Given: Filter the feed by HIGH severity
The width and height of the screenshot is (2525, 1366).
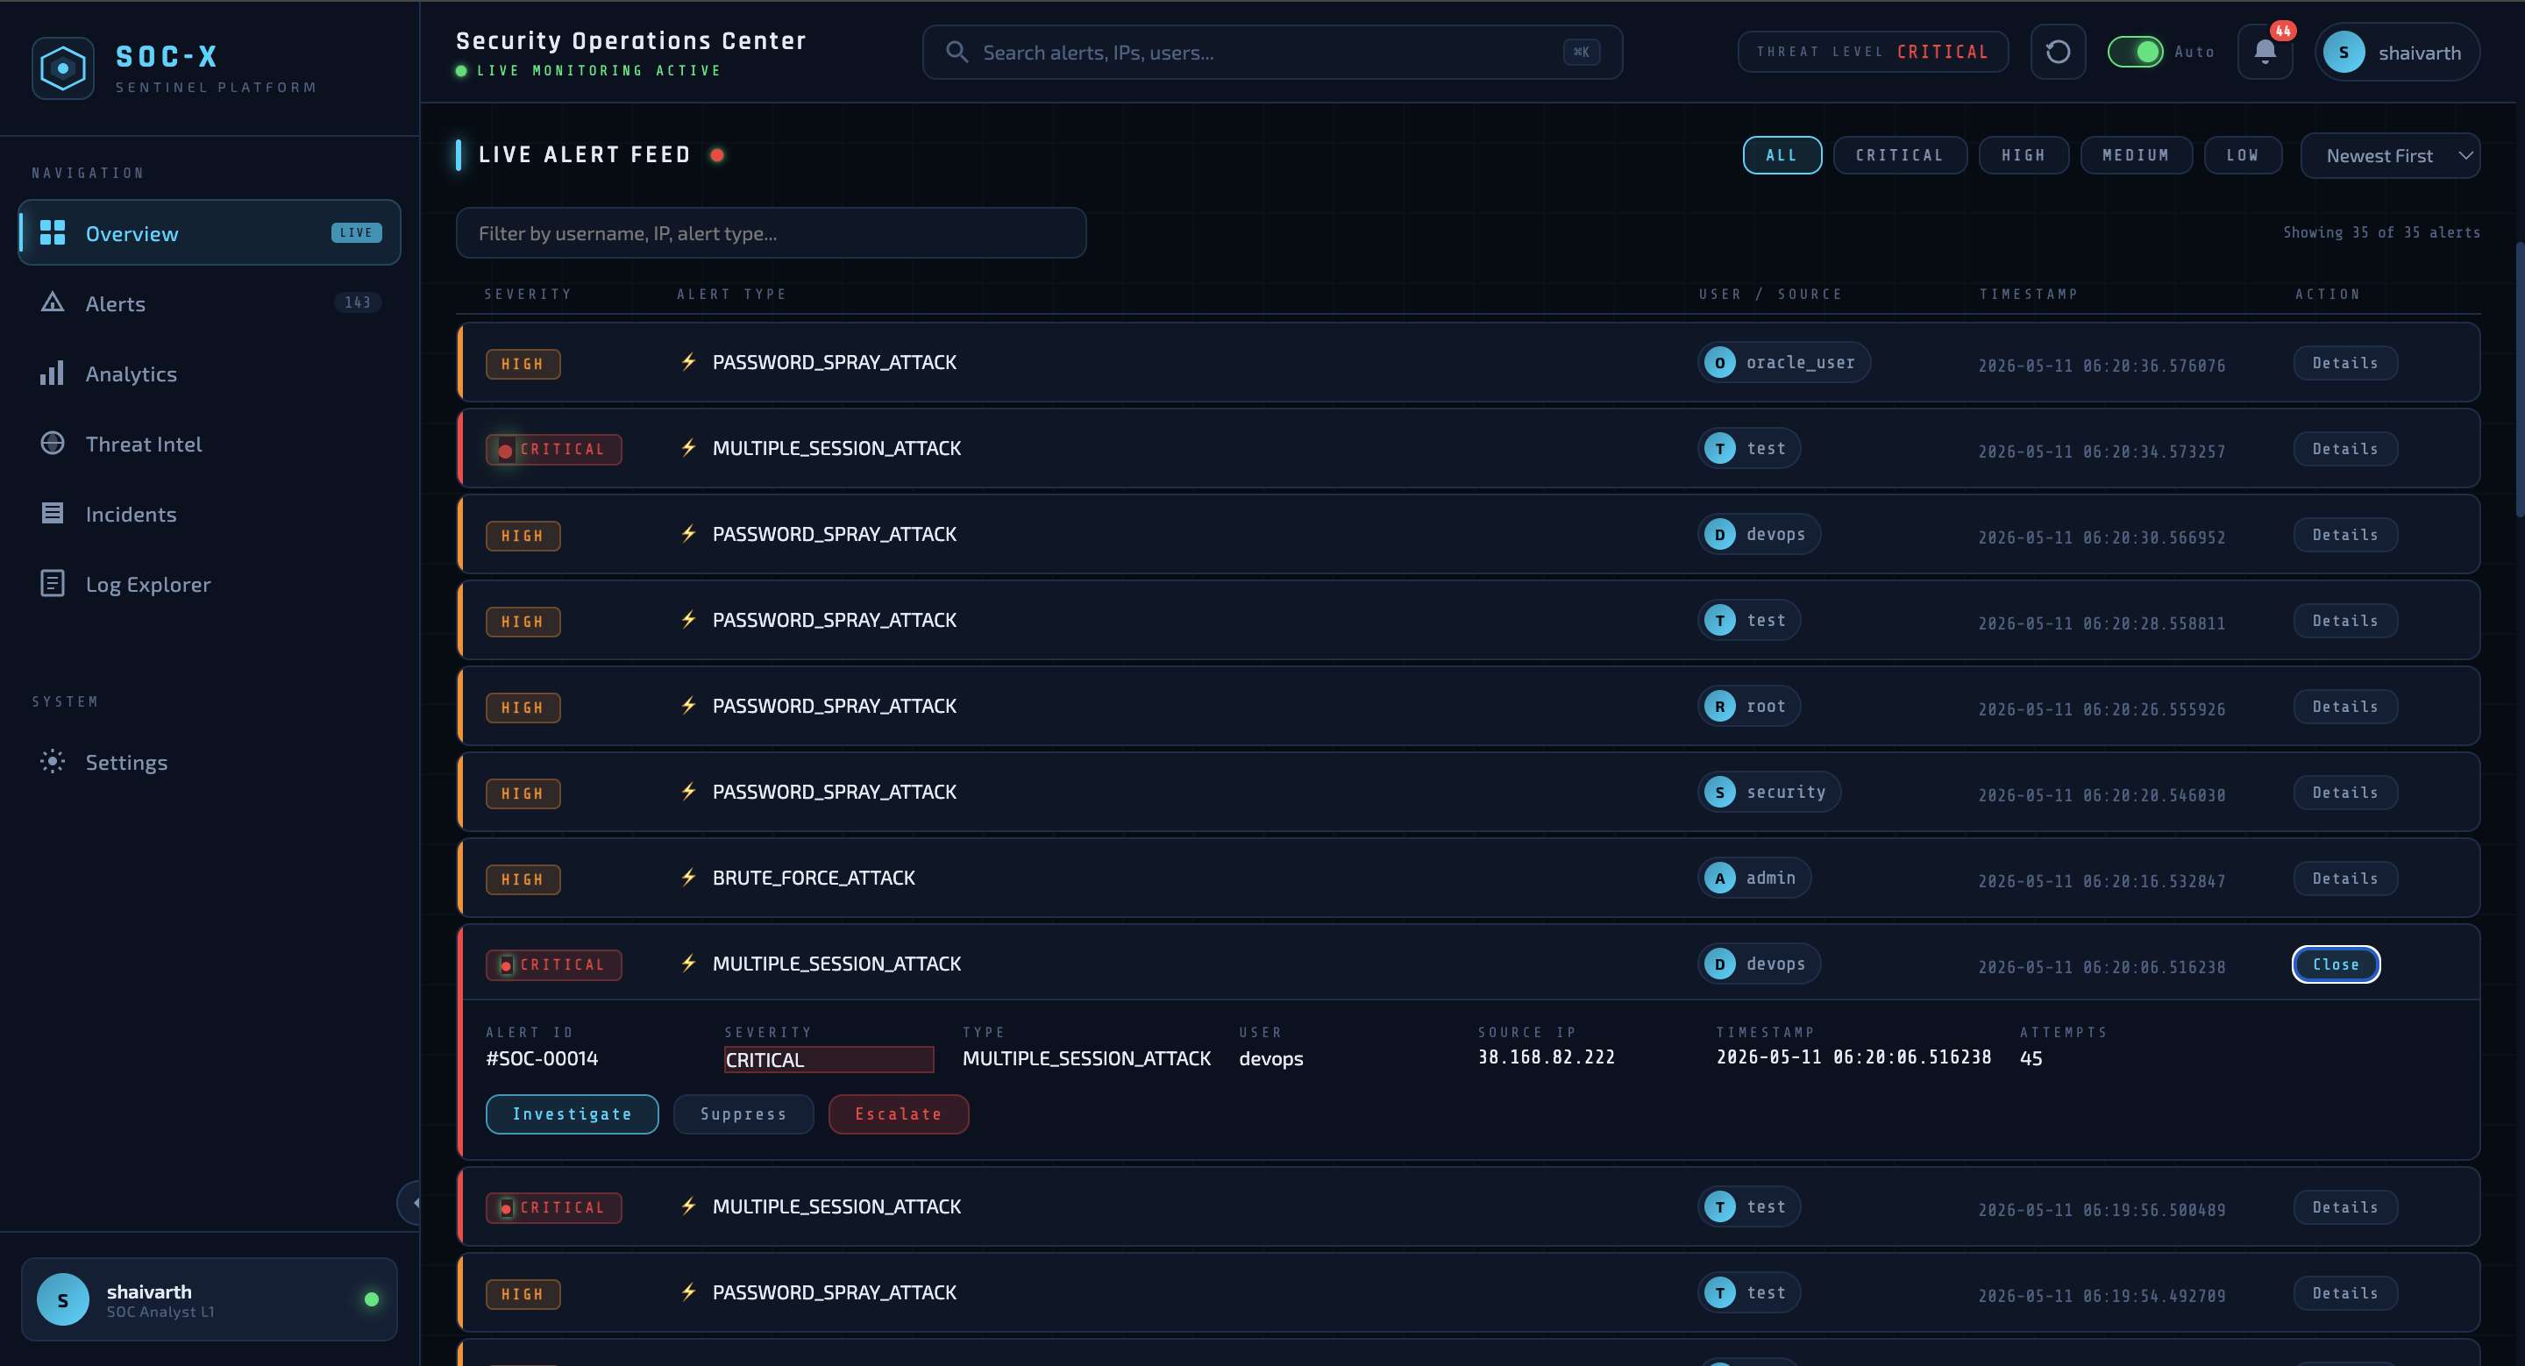Looking at the screenshot, I should pos(2024,155).
